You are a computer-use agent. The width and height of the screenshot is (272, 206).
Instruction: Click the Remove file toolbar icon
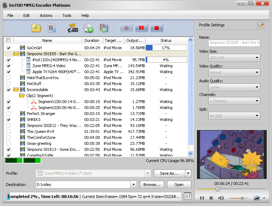(52, 28)
